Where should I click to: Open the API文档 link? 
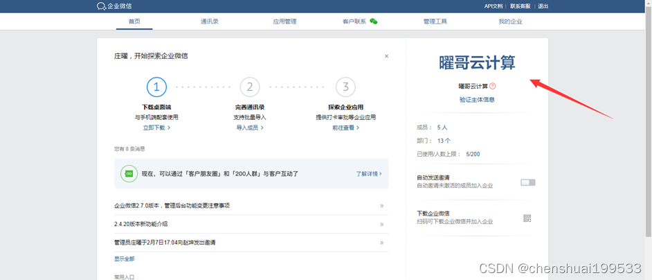coord(493,6)
